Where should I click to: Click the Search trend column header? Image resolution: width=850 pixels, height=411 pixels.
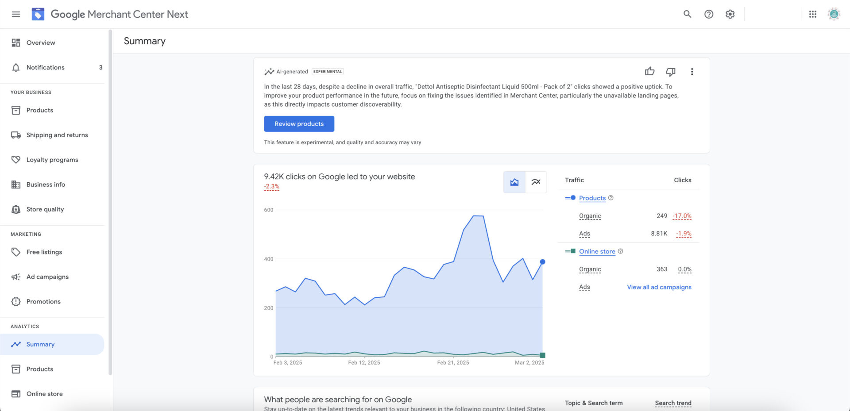point(673,403)
